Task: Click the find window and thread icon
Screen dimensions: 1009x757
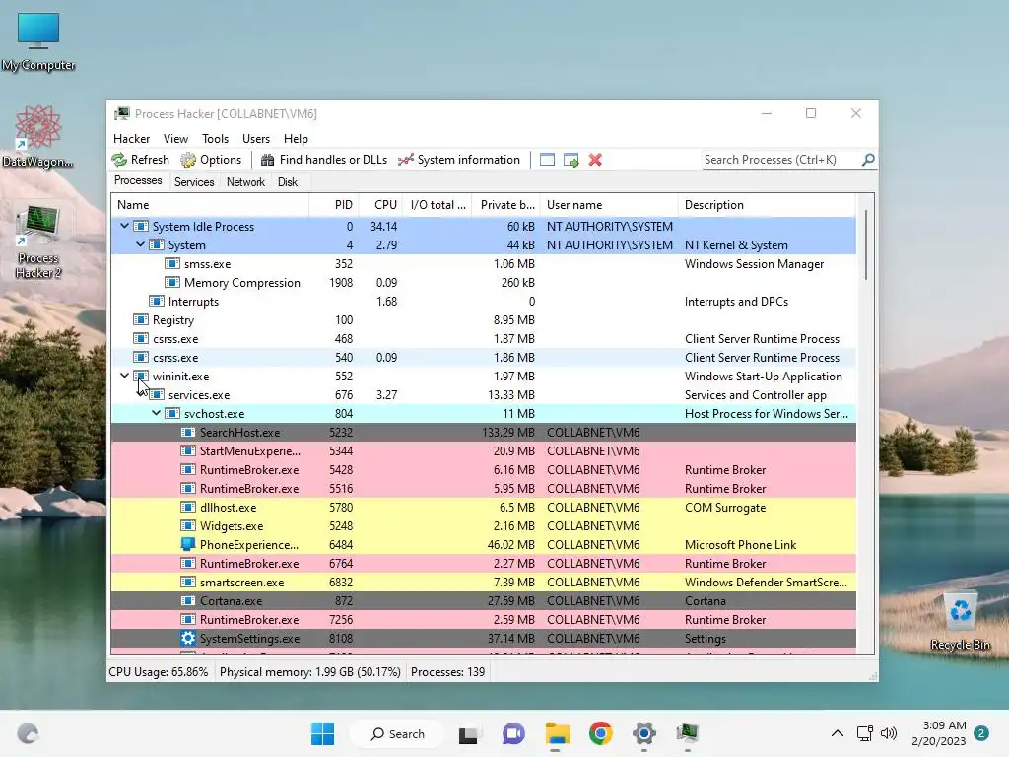Action: (x=571, y=160)
